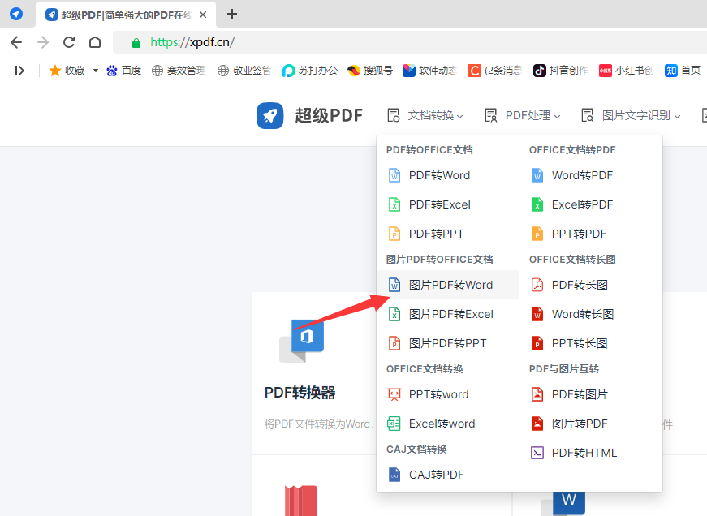Viewport: 707px width, 516px height.
Task: Open the 搜狐号 bookmark
Action: point(370,71)
